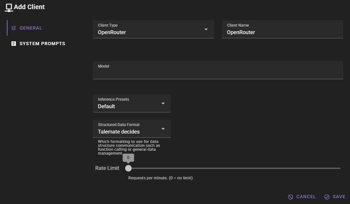The height and width of the screenshot is (204, 350).
Task: Switch to the System Prompts tab
Action: coord(38,44)
